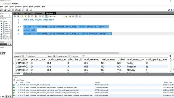Close the SQL File 5 tab
Screen dimensions: 174x98
[54, 13]
